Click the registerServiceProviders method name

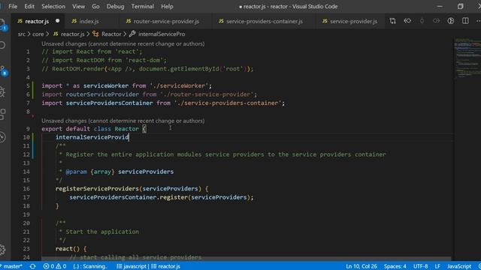97,188
